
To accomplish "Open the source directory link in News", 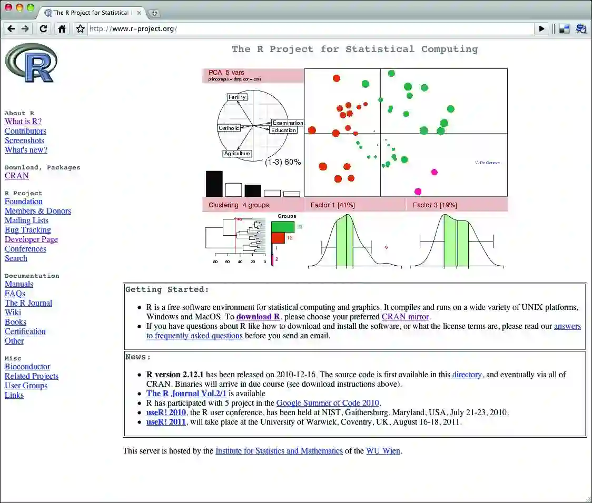I will pyautogui.click(x=467, y=375).
